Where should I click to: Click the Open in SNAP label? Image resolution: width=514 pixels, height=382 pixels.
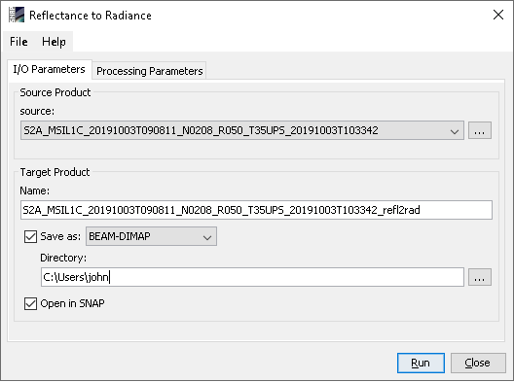click(72, 303)
